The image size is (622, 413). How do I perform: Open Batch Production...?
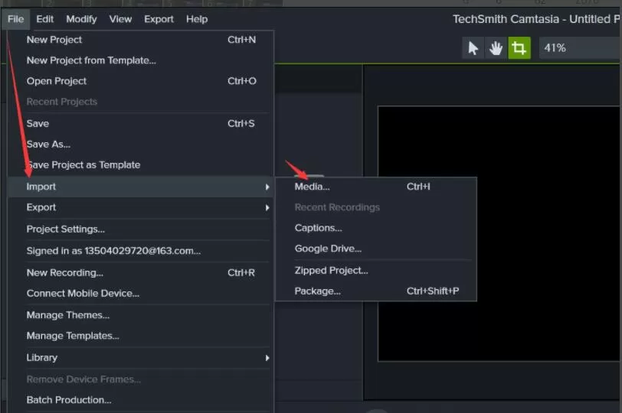141,400
